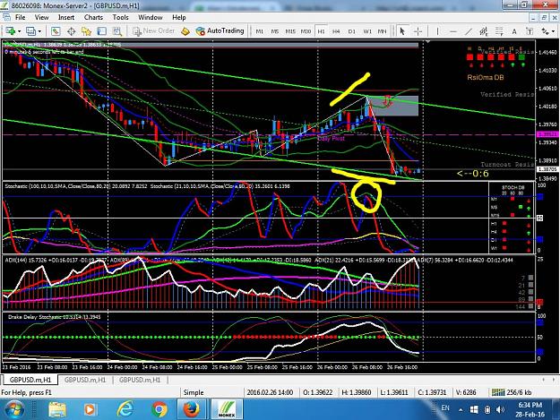The width and height of the screenshot is (560, 420).
Task: Open the View menu
Action: pyautogui.click(x=41, y=17)
